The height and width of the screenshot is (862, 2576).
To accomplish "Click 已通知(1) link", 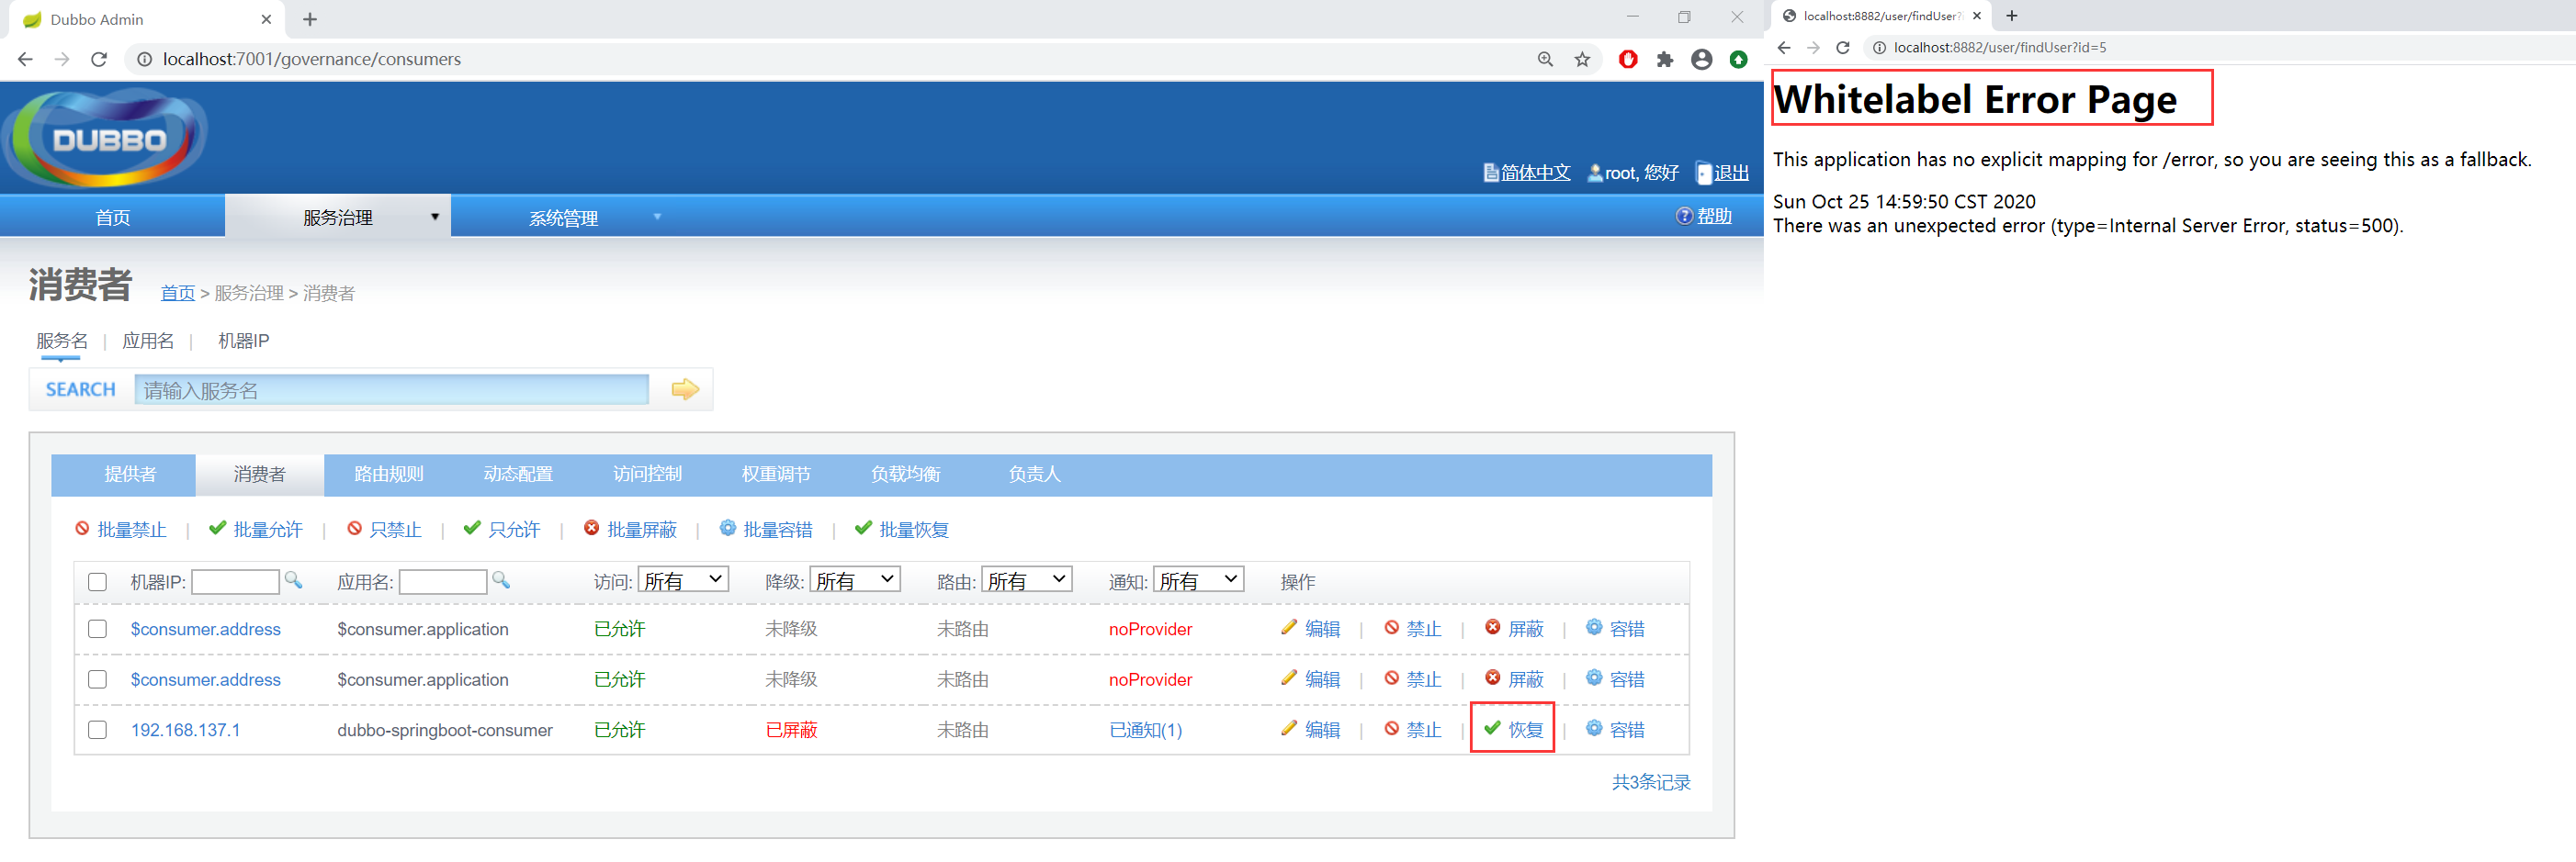I will 1146,730.
